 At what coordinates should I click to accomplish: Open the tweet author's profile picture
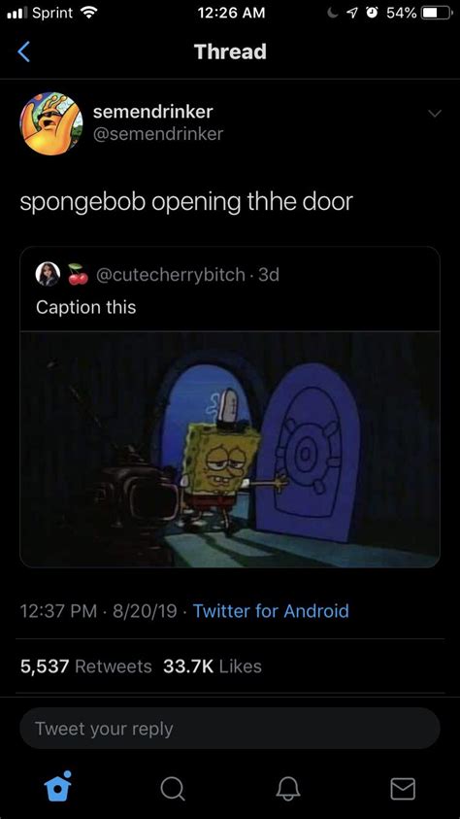(51, 123)
